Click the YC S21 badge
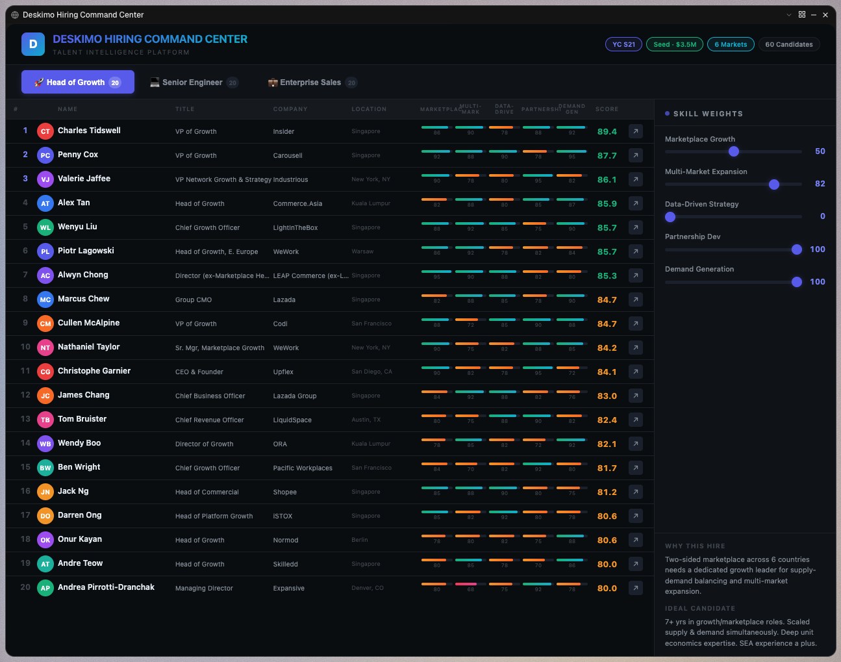841x662 pixels. coord(623,44)
